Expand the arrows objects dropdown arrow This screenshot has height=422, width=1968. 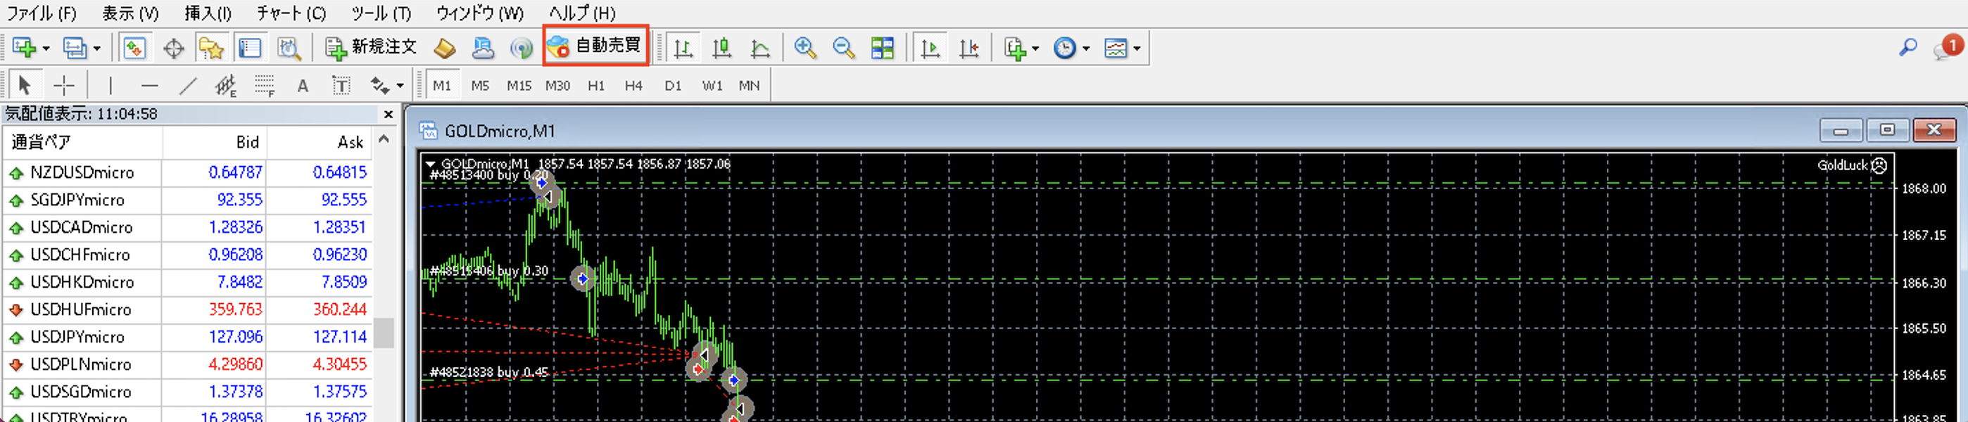400,87
